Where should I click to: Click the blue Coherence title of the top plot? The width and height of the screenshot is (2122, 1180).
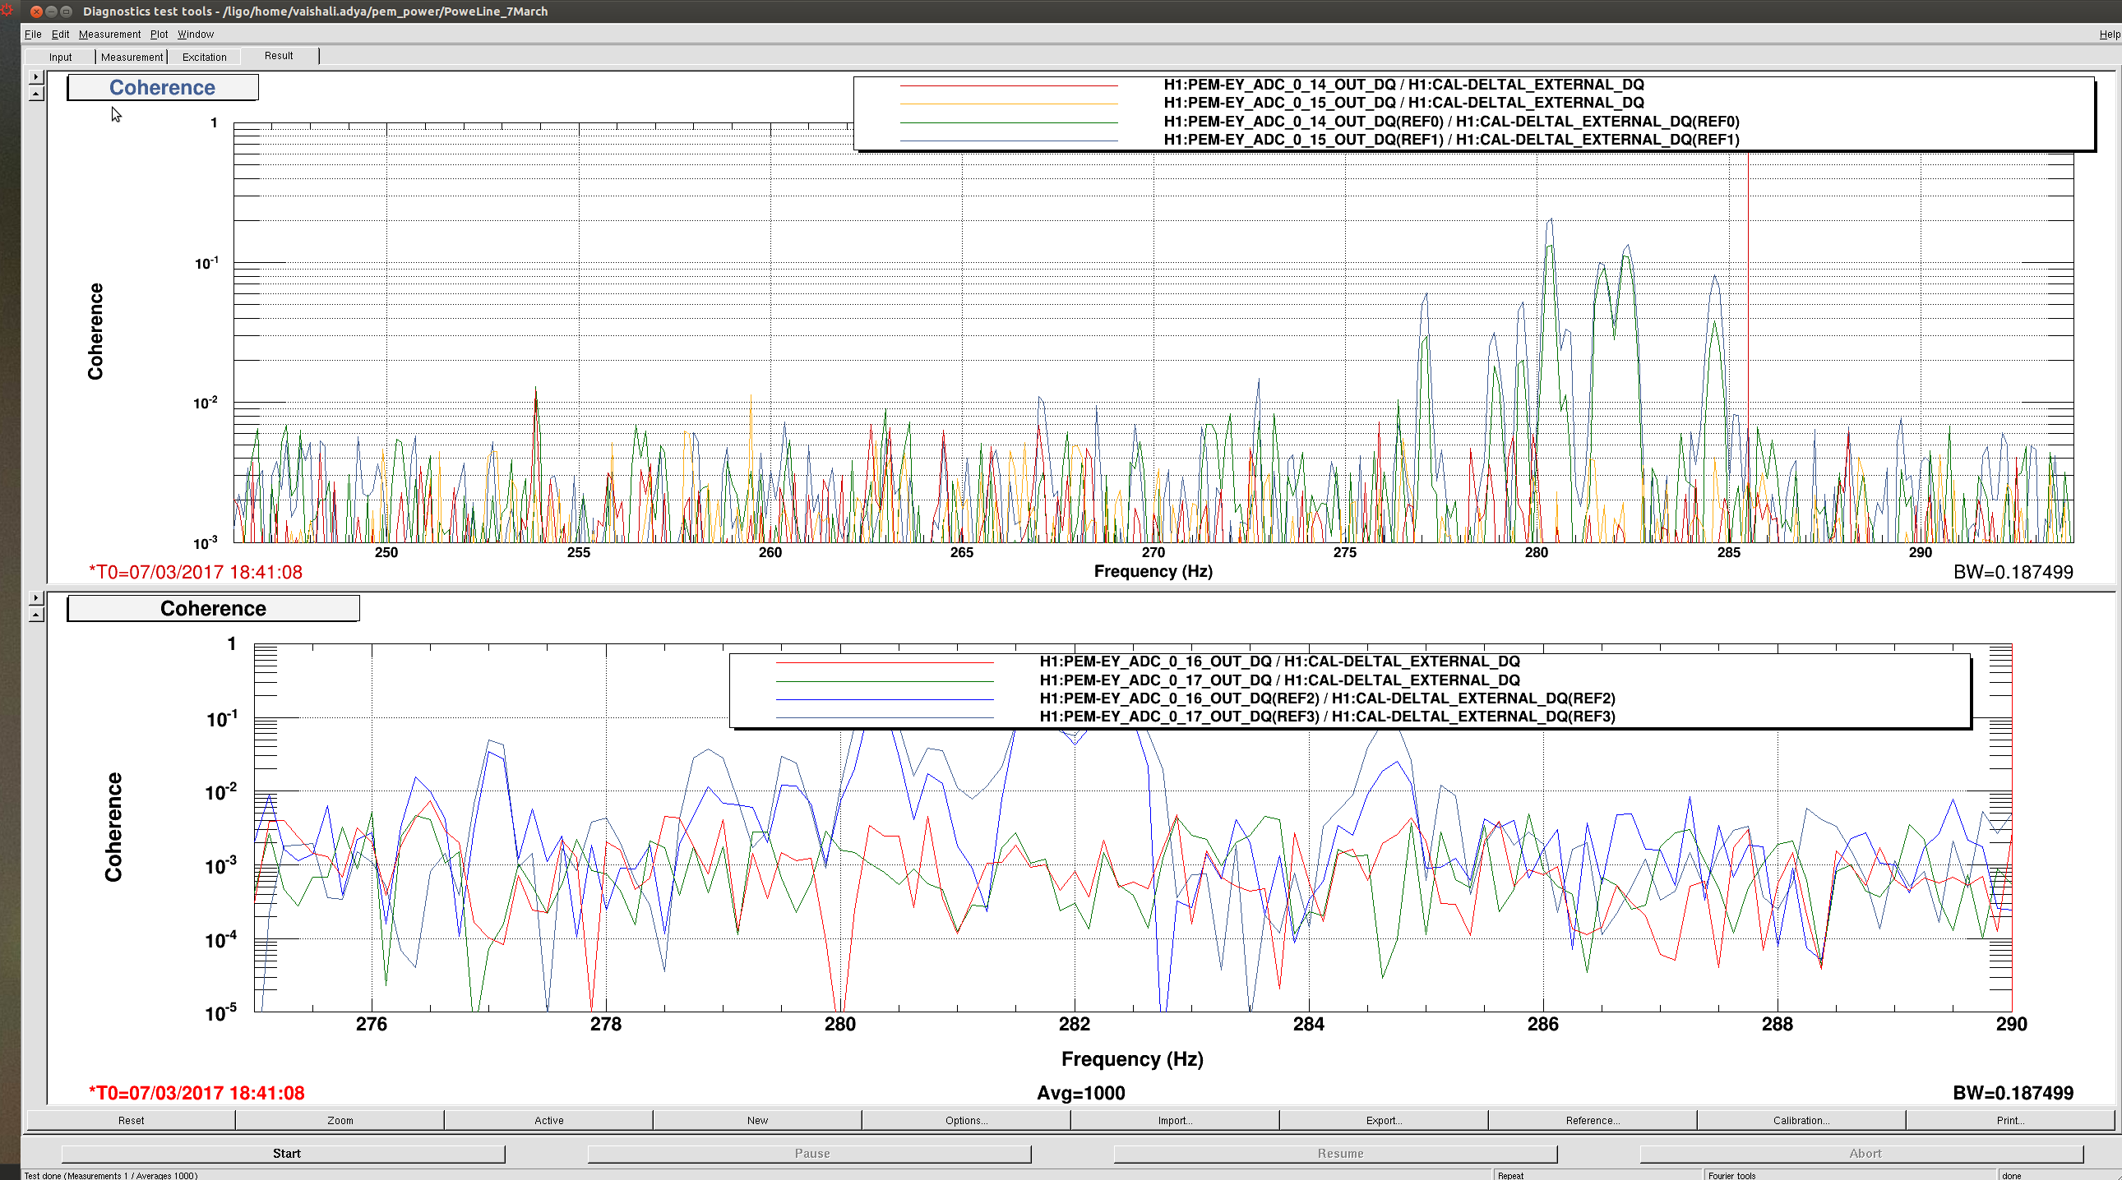coord(162,87)
